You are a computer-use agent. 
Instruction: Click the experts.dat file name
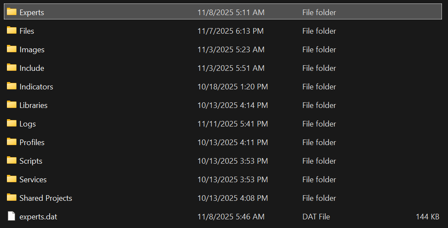click(x=38, y=216)
